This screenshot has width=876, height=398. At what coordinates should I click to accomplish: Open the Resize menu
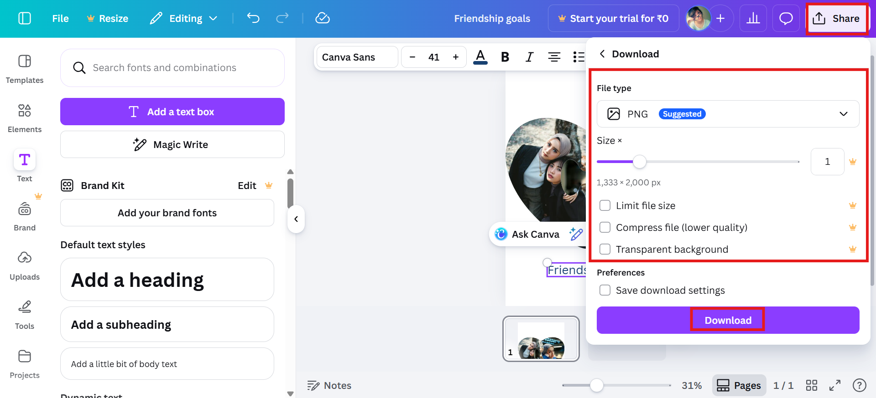(108, 18)
